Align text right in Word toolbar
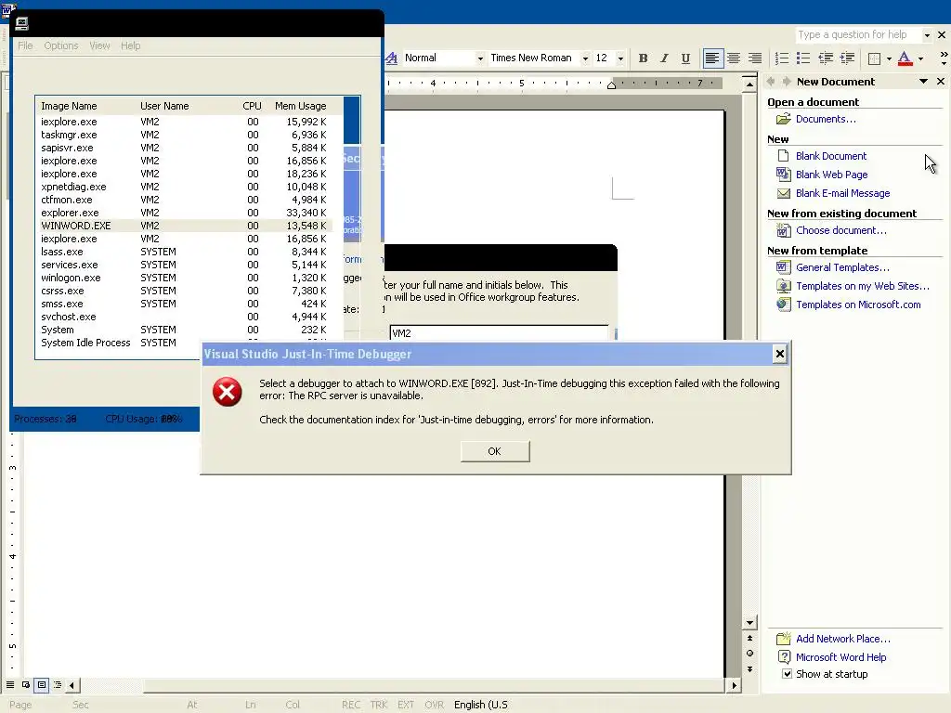 point(755,58)
